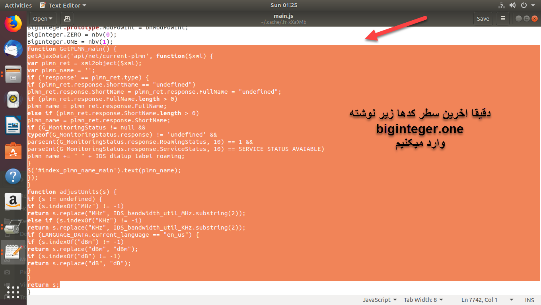
Task: Expand the Open recent files dropdown
Action: point(43,19)
